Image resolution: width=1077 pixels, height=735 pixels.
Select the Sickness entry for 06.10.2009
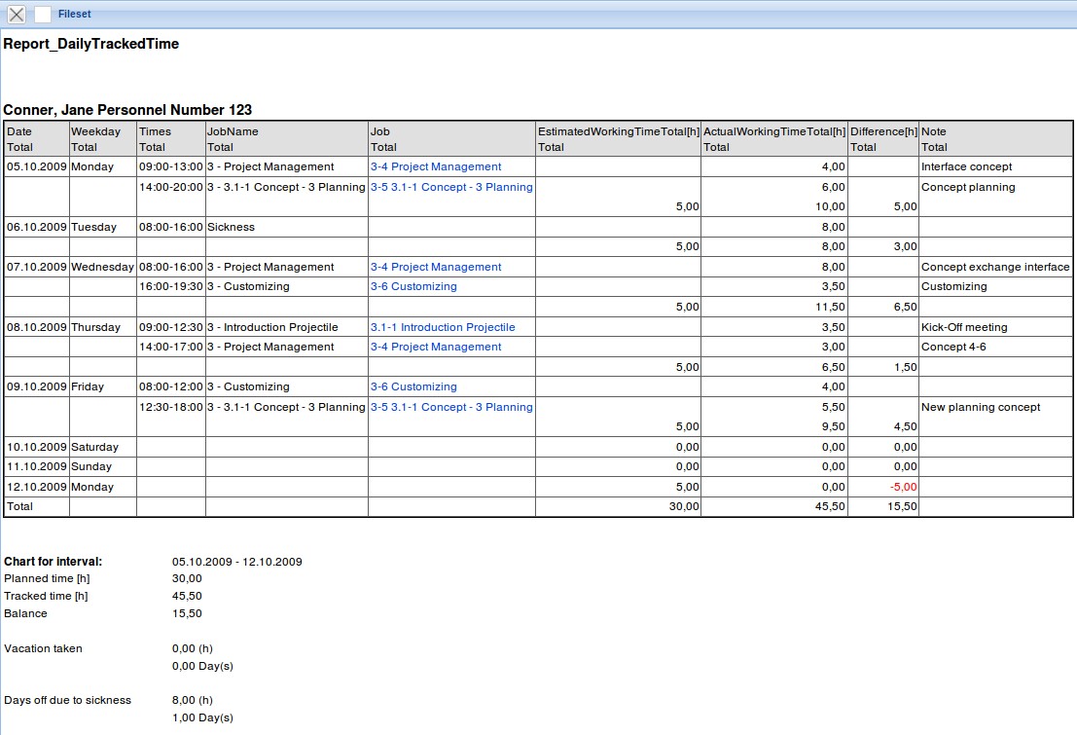pyautogui.click(x=235, y=226)
